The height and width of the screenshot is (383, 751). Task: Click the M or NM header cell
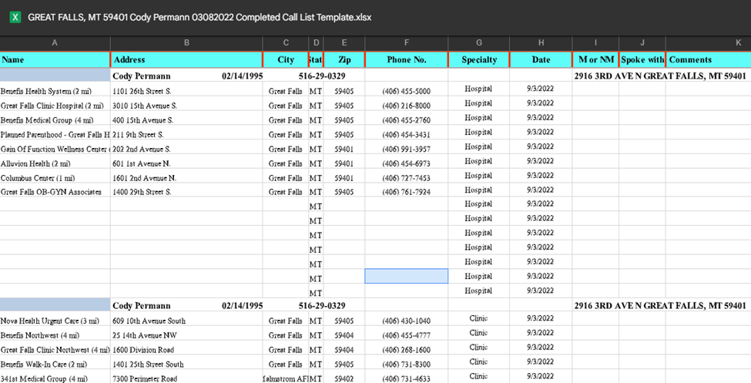click(595, 60)
